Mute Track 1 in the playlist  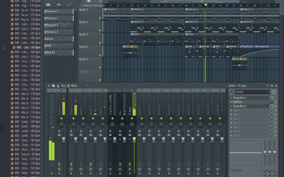coord(100,18)
